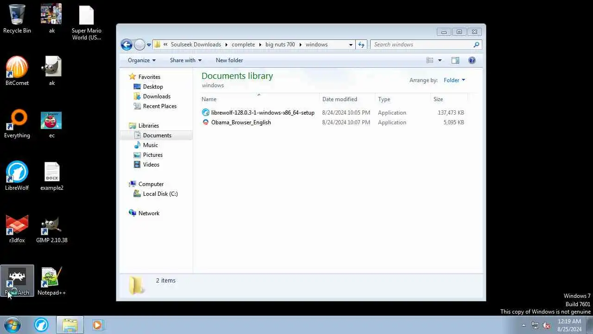This screenshot has width=593, height=334.
Task: Select Computer in the navigation pane
Action: pyautogui.click(x=151, y=184)
